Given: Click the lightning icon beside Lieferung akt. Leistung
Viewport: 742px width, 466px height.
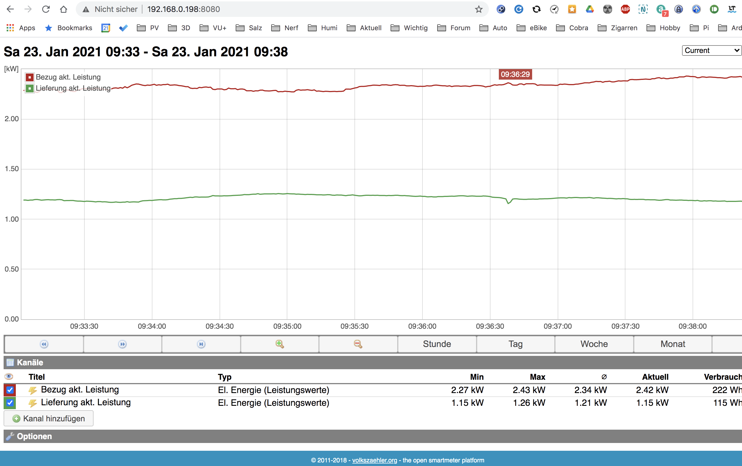Looking at the screenshot, I should point(33,403).
